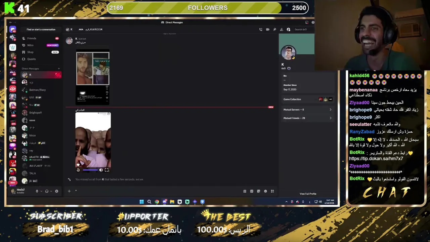Open the red eye-logo server icon
Viewport: 430px width, 242px height.
[x=12, y=89]
